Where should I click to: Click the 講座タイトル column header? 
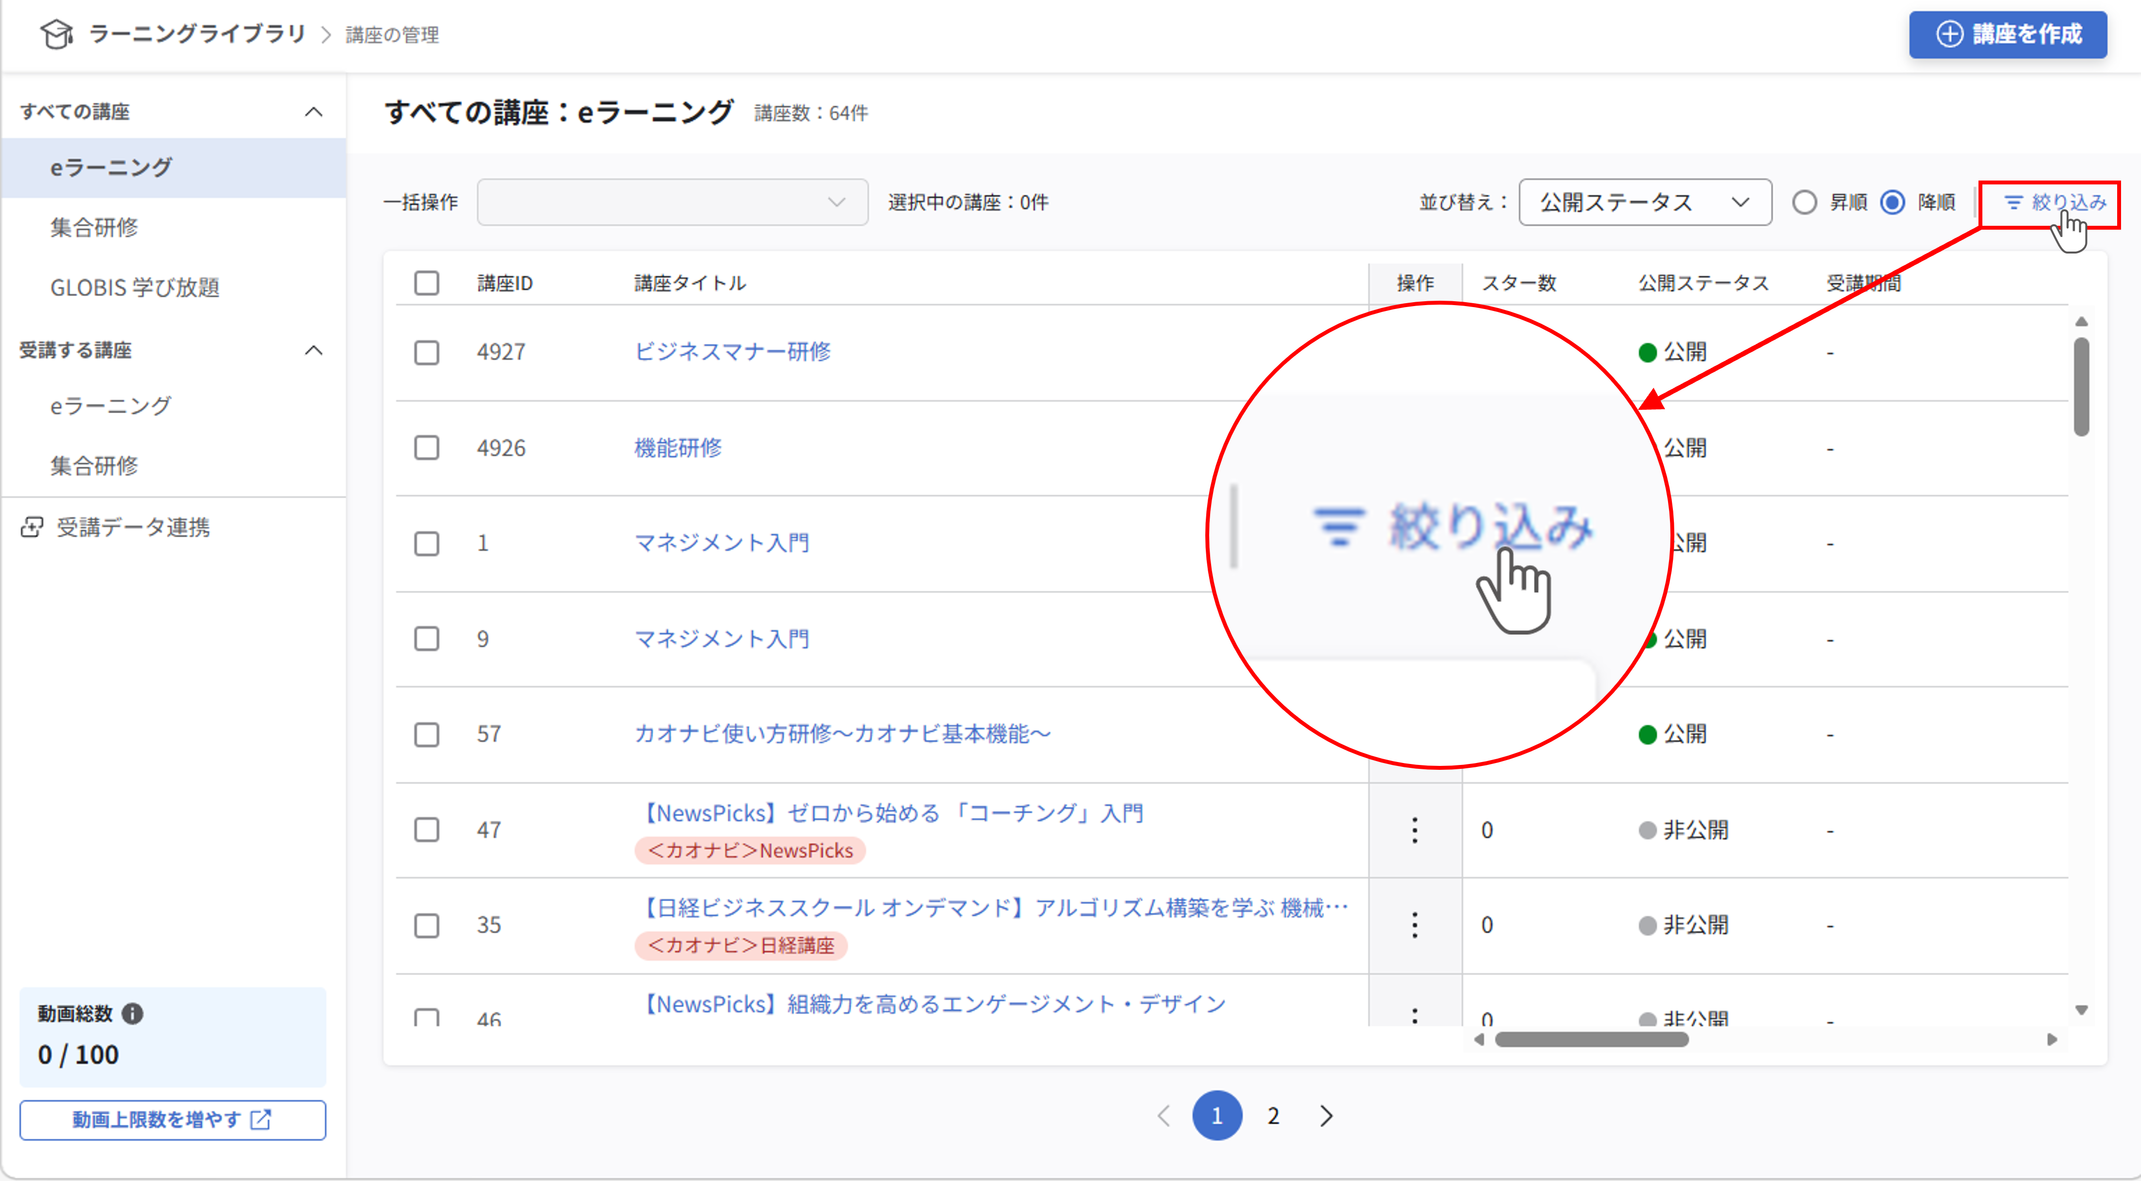[690, 283]
